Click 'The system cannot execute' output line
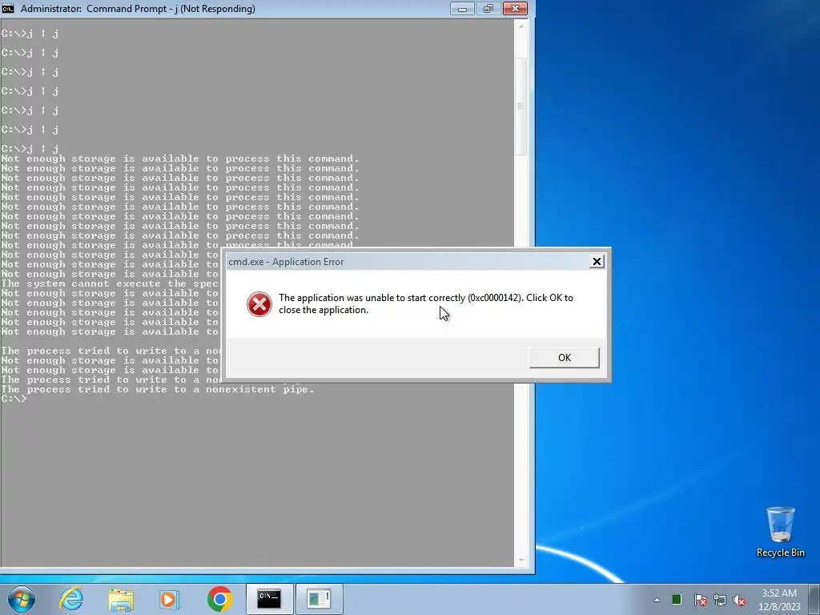 click(109, 284)
